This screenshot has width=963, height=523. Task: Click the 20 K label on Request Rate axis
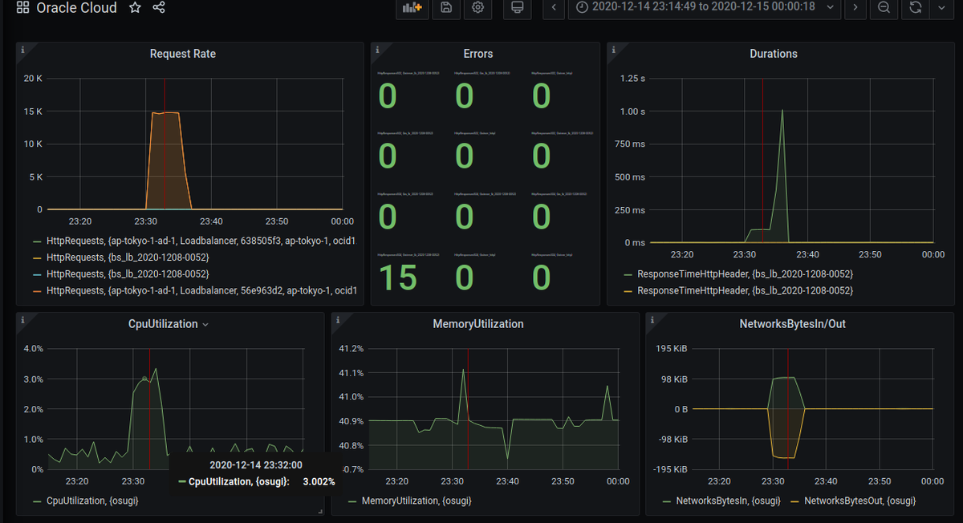pos(33,79)
